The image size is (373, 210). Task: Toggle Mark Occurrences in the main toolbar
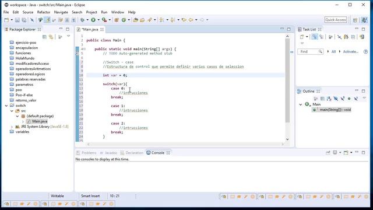coord(48,20)
